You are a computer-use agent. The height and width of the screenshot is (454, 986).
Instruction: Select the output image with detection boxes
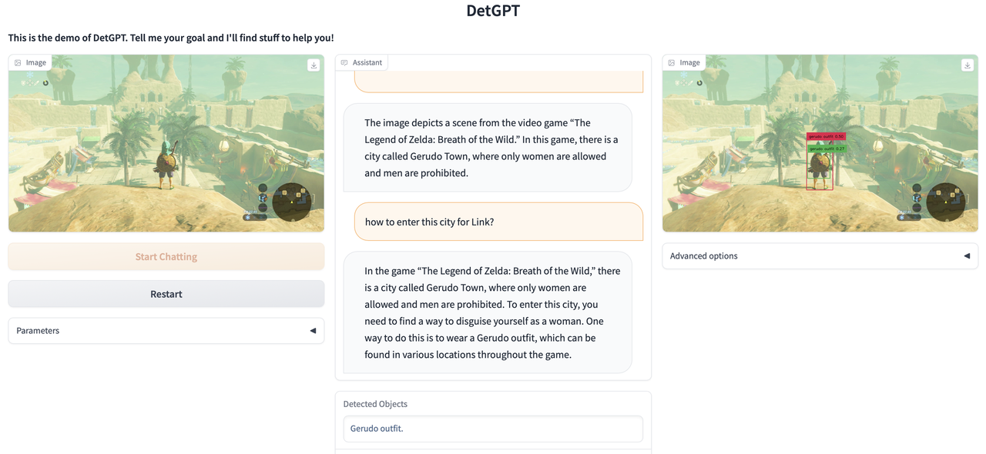pos(820,143)
